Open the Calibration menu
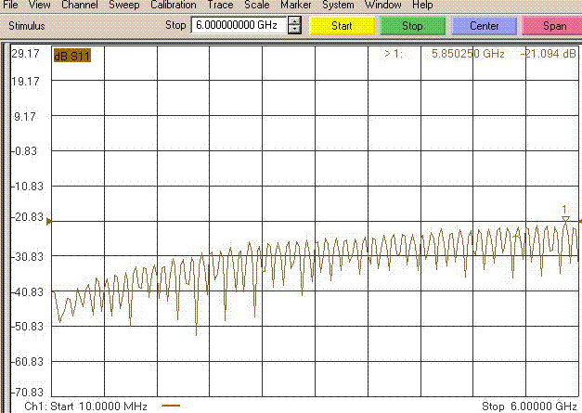Viewport: 582px width, 413px height. click(174, 5)
